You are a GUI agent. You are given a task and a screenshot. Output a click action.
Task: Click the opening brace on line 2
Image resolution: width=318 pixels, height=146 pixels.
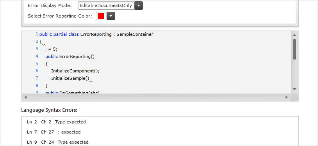41,42
